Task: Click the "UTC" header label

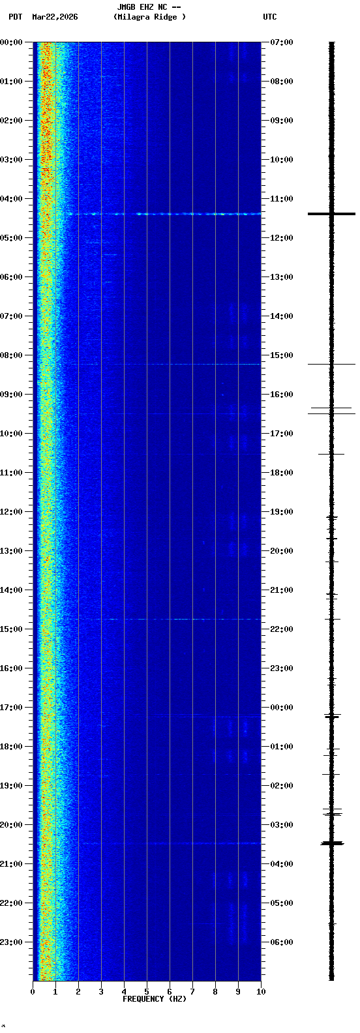Action: (x=270, y=17)
